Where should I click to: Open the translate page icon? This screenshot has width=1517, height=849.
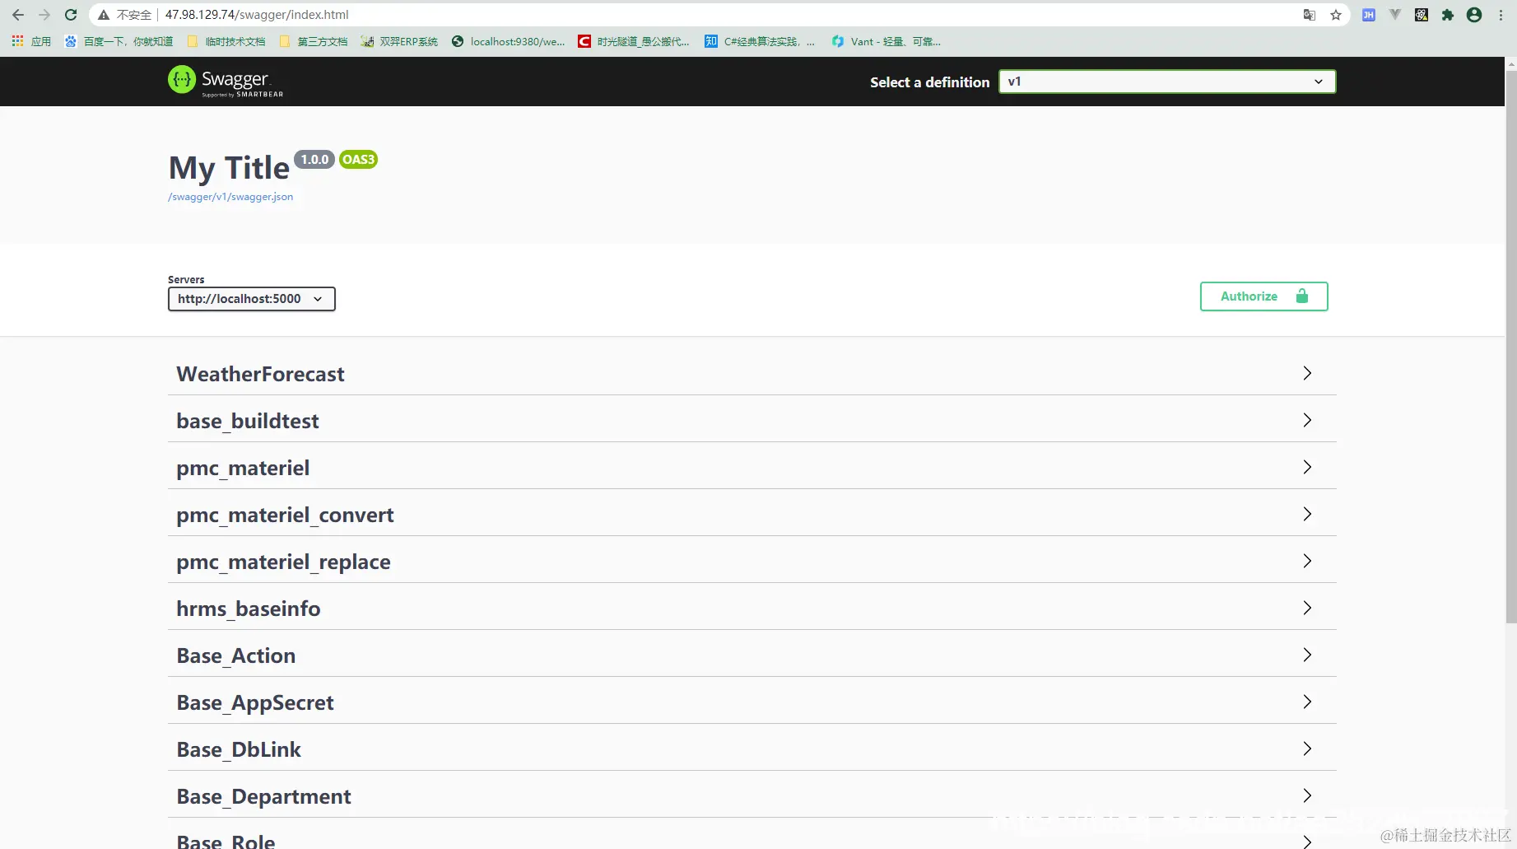point(1310,15)
